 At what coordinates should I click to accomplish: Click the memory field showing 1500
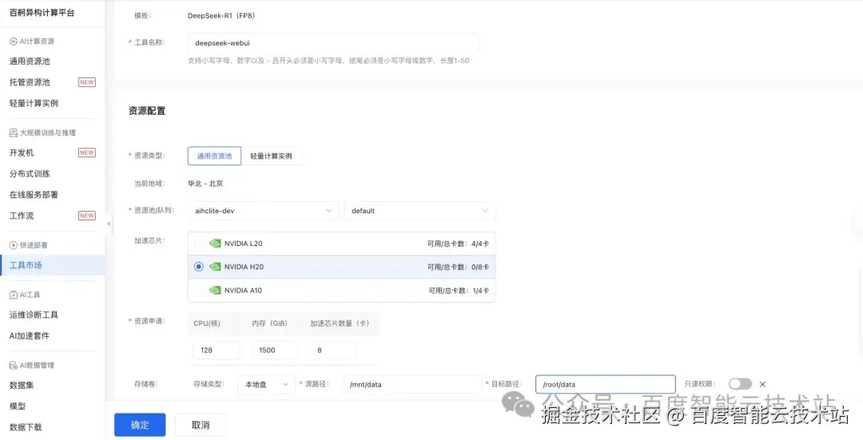(x=275, y=350)
